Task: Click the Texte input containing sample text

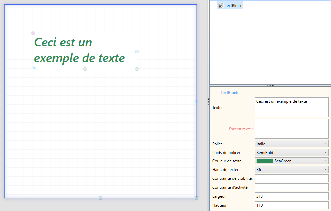Action: coord(291,107)
